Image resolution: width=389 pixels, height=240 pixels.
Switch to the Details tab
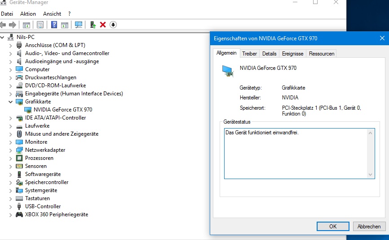point(269,54)
